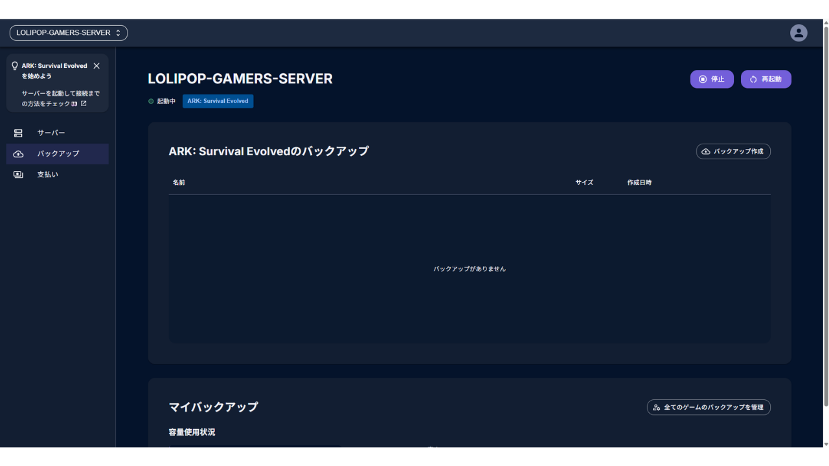
Task: Click the バックアップがありません message
Action: click(x=470, y=269)
